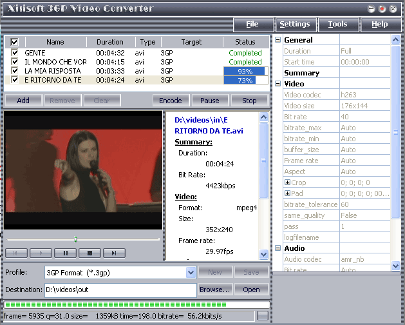The width and height of the screenshot is (405, 325).
Task: Click the green overall progress bar
Action: [x=137, y=304]
